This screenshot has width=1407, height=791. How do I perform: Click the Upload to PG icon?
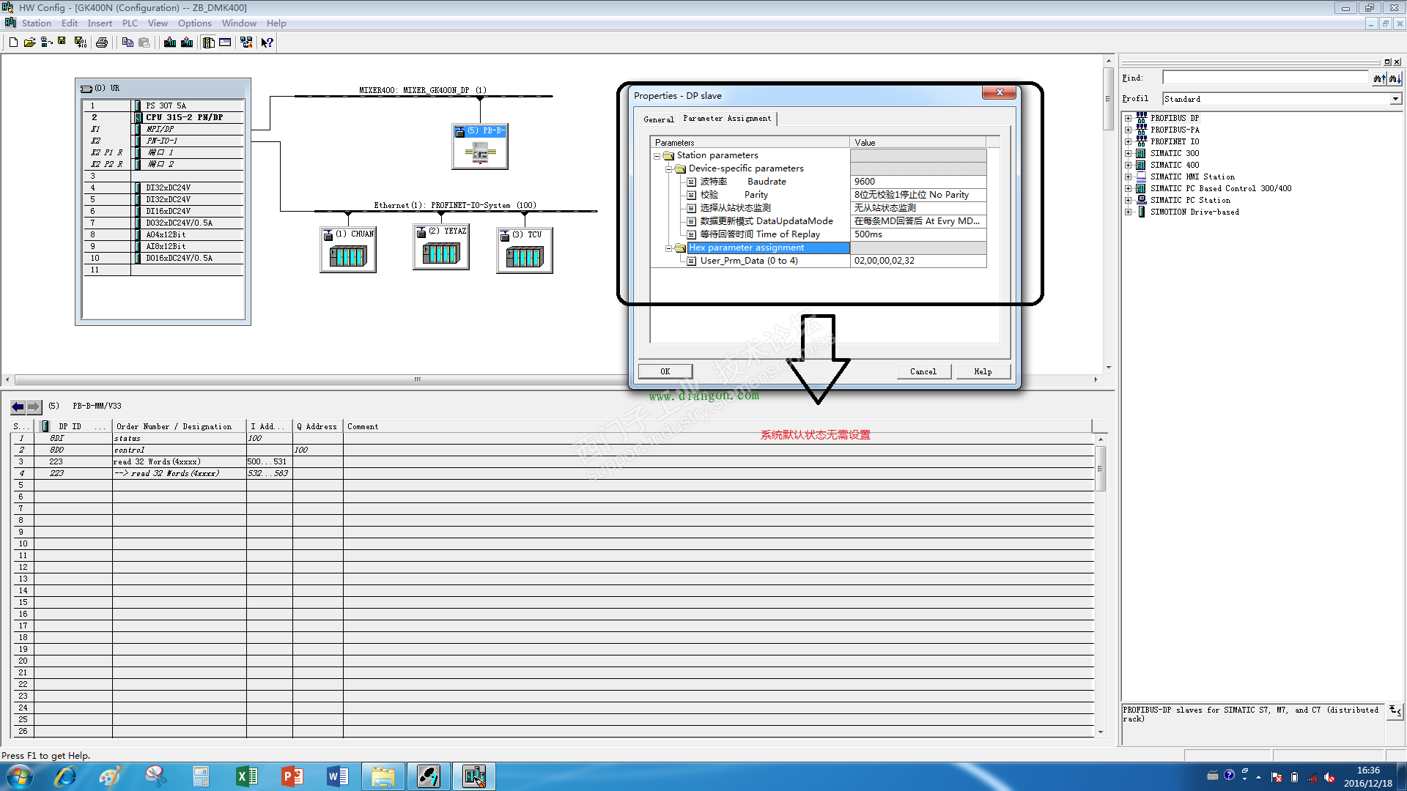click(187, 42)
